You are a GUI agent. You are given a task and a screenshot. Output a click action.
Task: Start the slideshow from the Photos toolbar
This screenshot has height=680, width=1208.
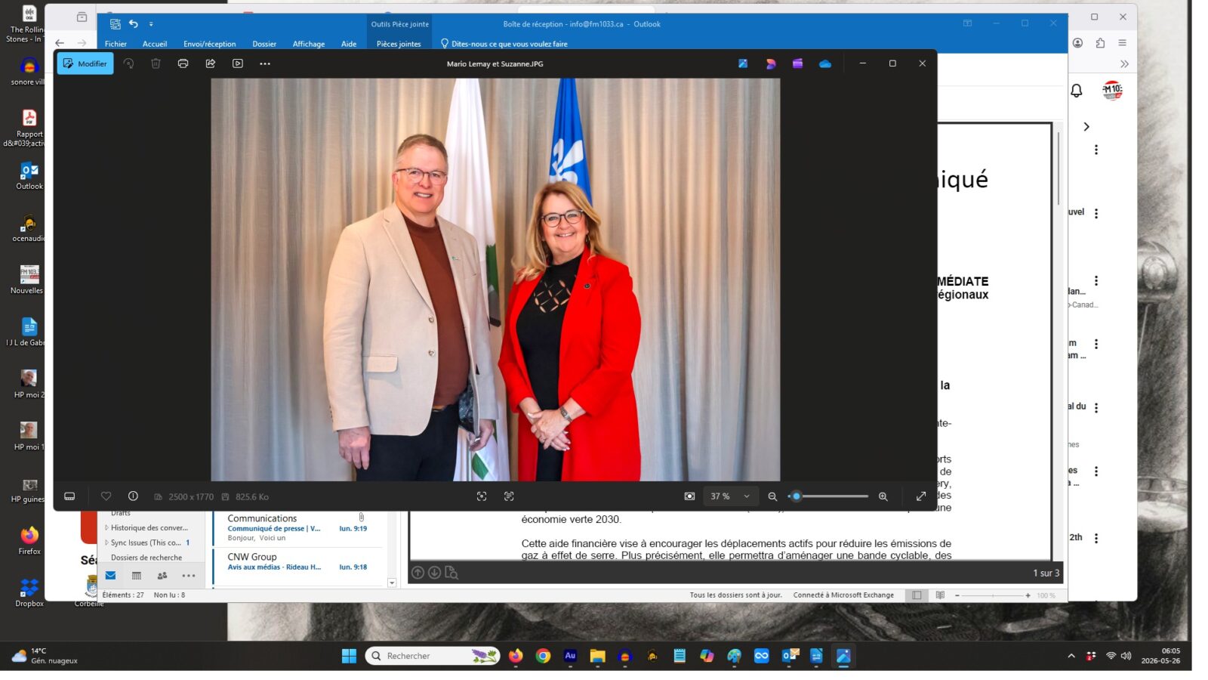[x=238, y=63]
